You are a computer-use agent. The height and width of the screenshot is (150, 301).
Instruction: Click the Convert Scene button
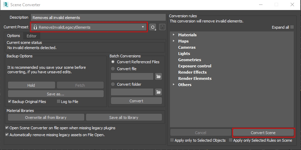tap(263, 133)
